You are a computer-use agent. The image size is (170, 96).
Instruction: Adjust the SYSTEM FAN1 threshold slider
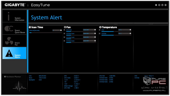tap(81, 35)
